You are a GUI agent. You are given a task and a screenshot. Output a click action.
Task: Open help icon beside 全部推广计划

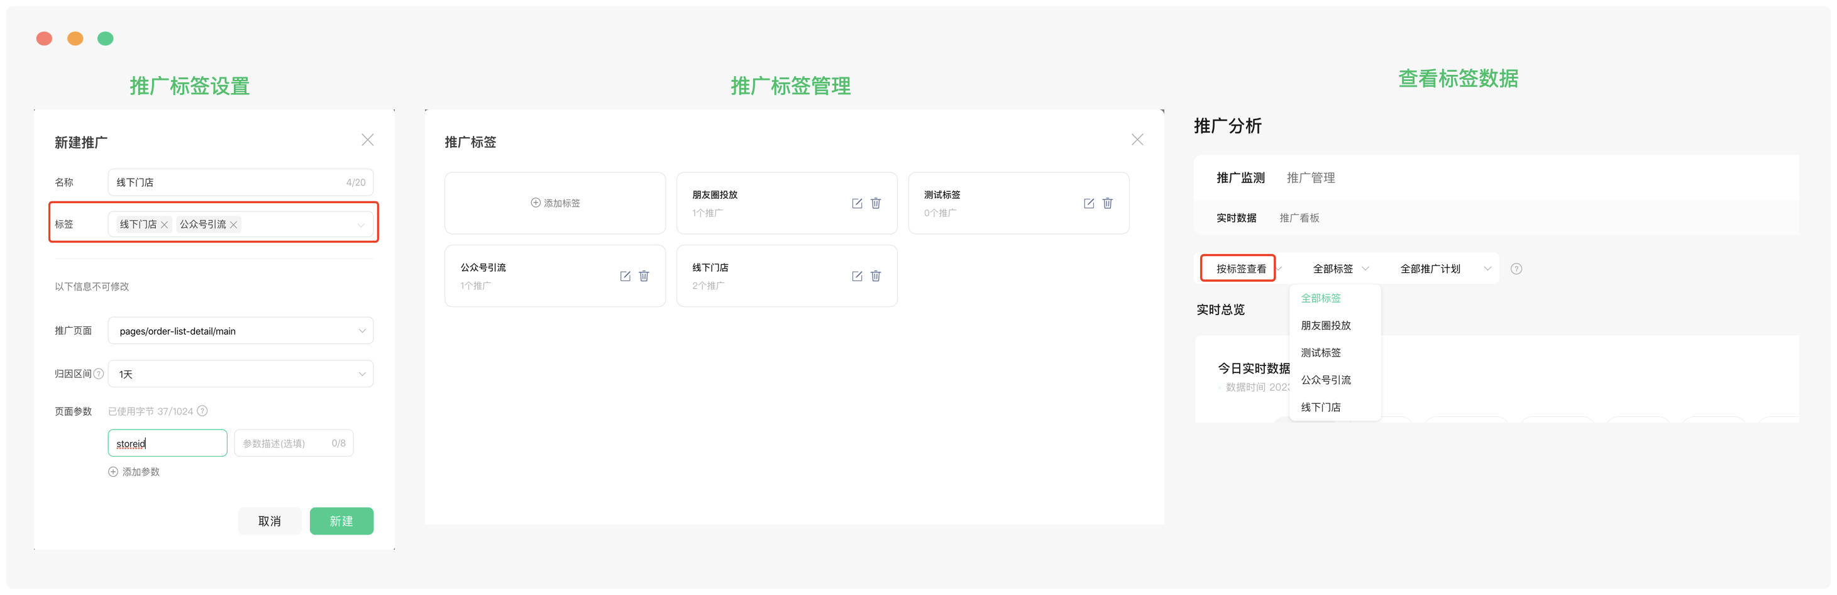[x=1516, y=269]
